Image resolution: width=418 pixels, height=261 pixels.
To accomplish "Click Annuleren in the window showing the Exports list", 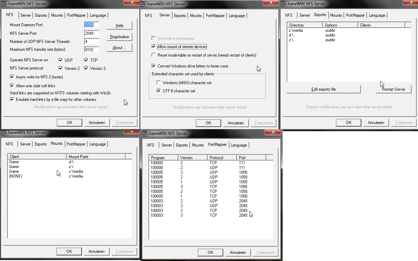I will click(376, 123).
